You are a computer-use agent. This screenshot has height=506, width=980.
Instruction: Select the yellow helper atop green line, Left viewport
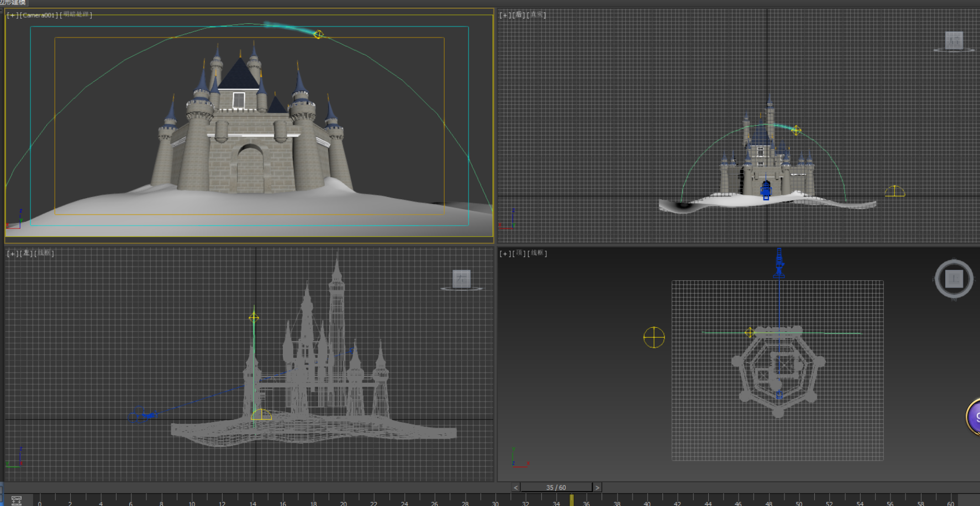(254, 318)
